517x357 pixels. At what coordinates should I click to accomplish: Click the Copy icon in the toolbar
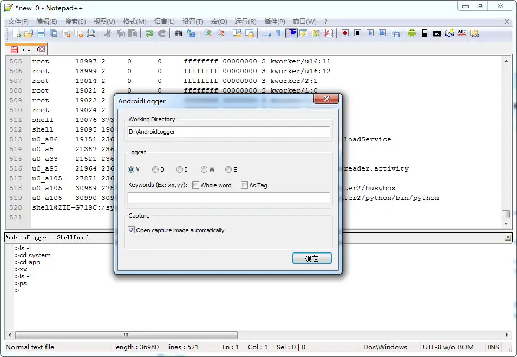(x=120, y=34)
